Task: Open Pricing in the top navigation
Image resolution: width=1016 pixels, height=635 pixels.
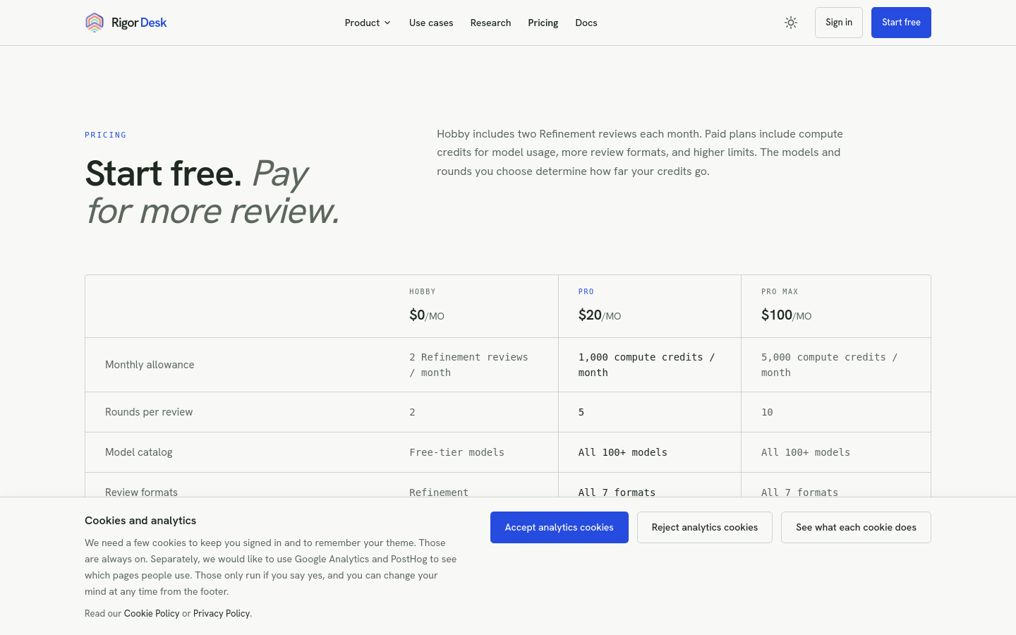Action: click(543, 23)
